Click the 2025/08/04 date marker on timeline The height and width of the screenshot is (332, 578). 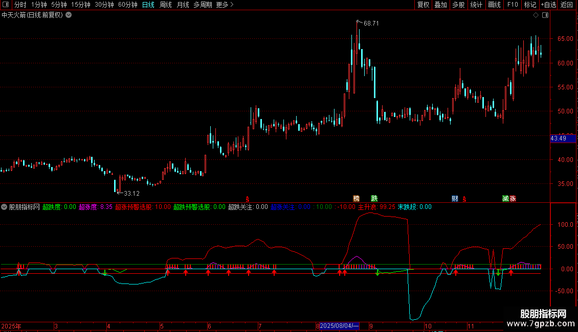click(x=339, y=326)
